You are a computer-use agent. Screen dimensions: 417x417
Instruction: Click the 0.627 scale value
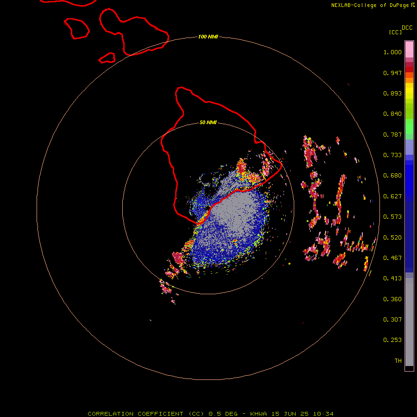tap(392, 196)
